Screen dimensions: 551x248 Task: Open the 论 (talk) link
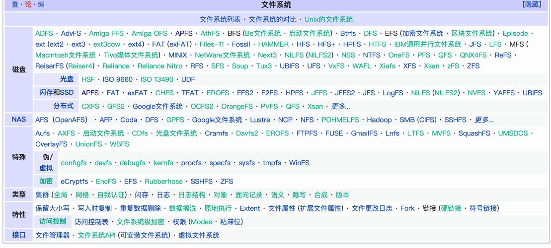click(28, 4)
